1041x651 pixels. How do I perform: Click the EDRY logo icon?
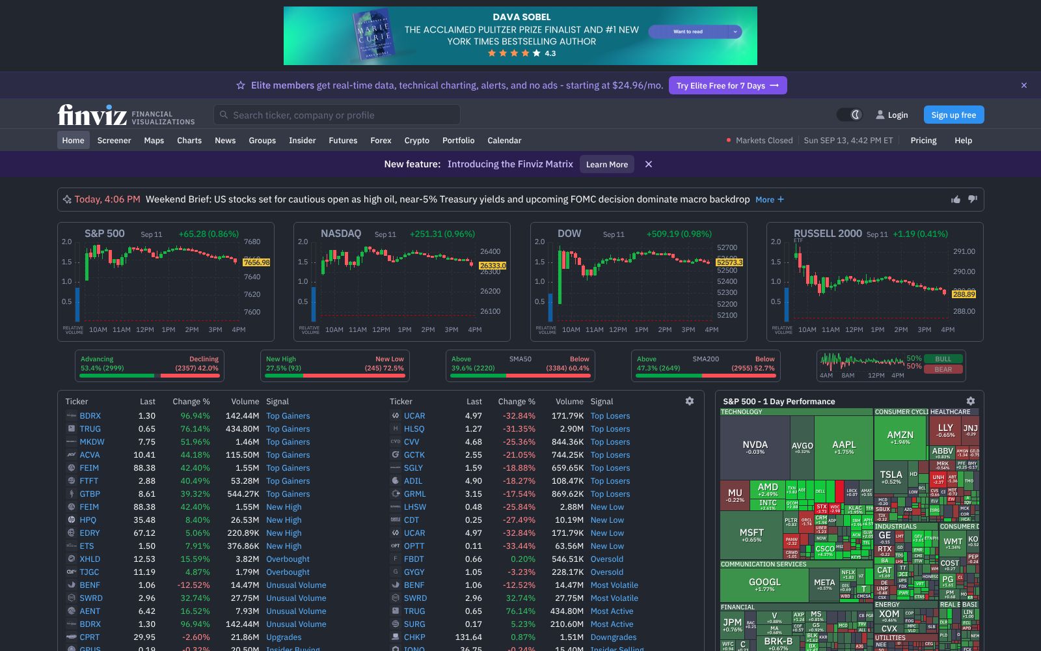tap(72, 533)
